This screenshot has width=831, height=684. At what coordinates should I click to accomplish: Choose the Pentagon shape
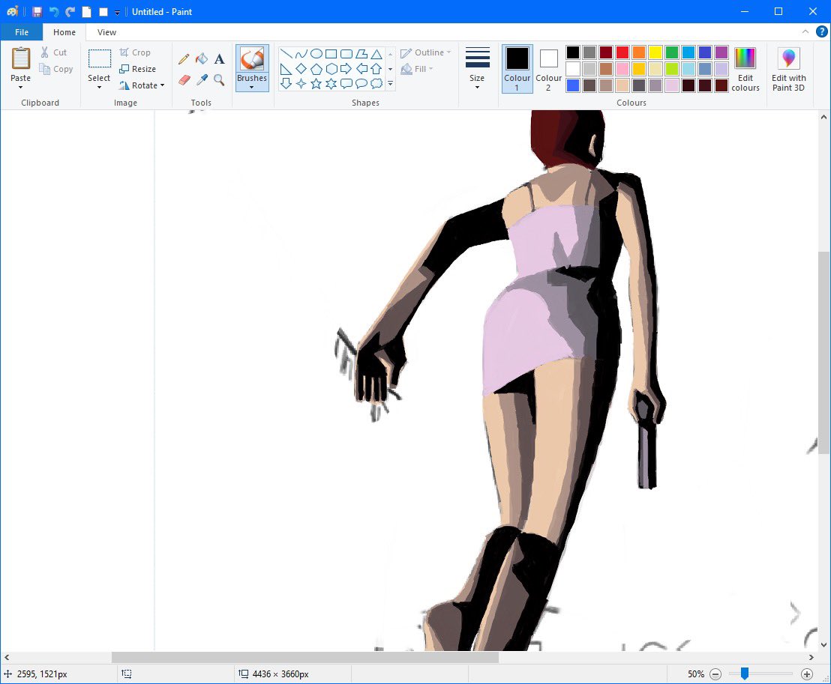coord(316,69)
